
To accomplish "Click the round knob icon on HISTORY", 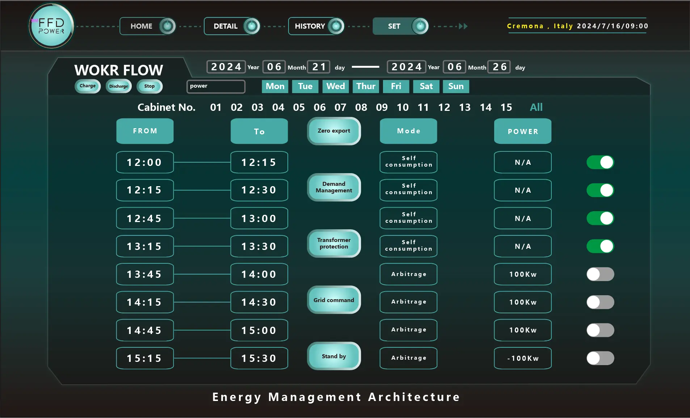I will [x=336, y=26].
